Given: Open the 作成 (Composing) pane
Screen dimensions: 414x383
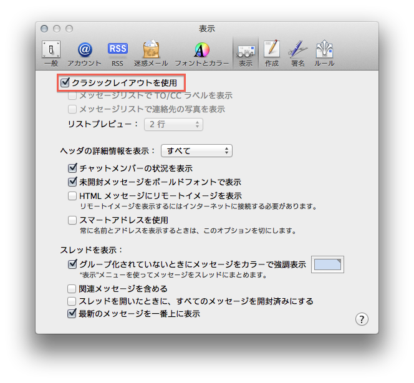Looking at the screenshot, I should pyautogui.click(x=272, y=54).
